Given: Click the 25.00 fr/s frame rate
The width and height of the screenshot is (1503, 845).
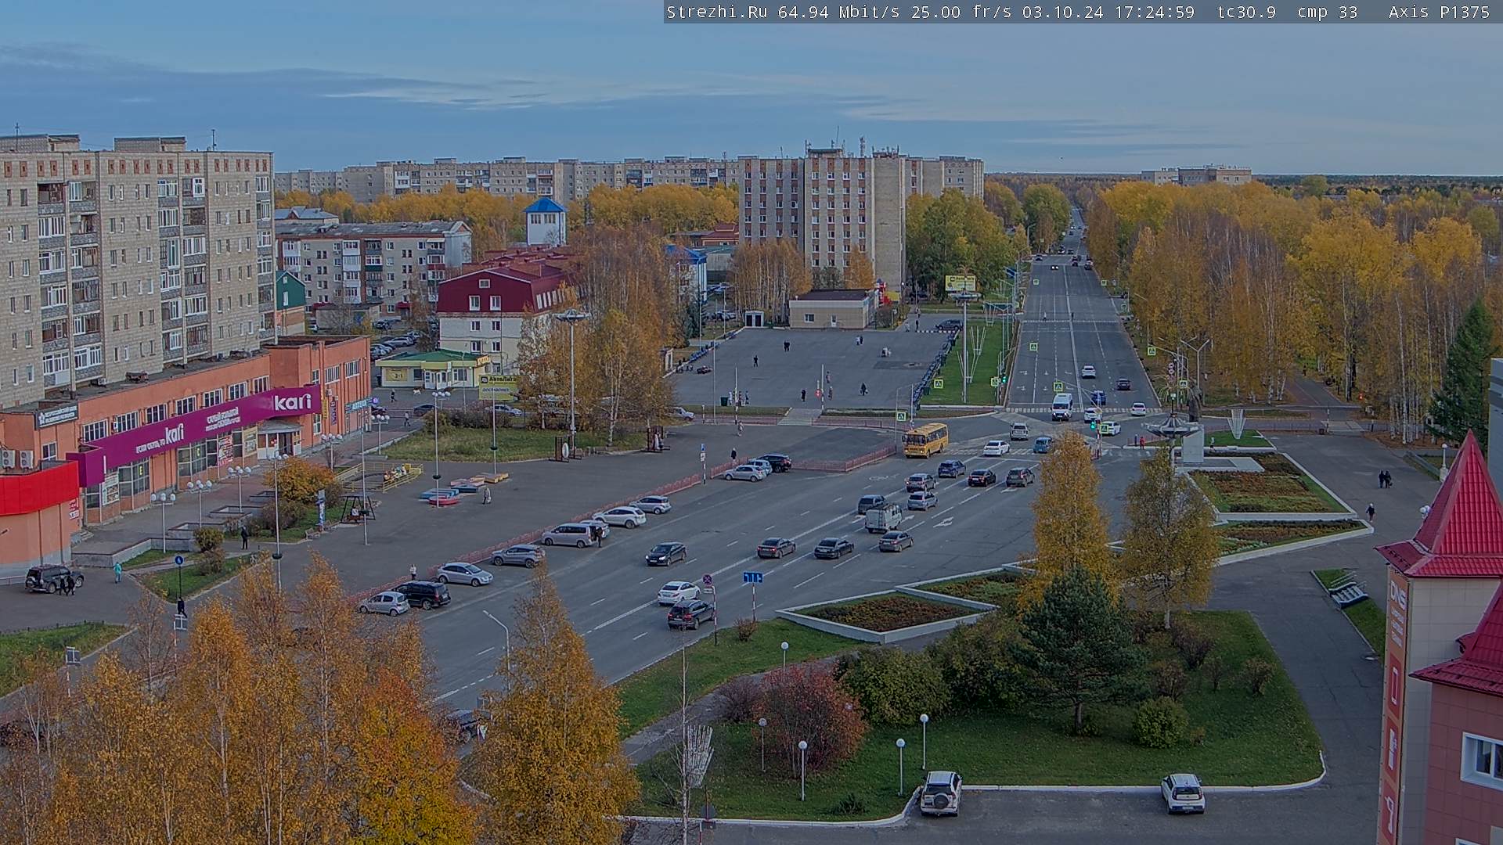Looking at the screenshot, I should (961, 12).
